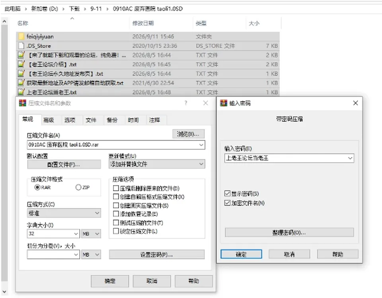Click the 设置密码(P)... button
Viewport: 382px width, 298px height.
[157, 255]
